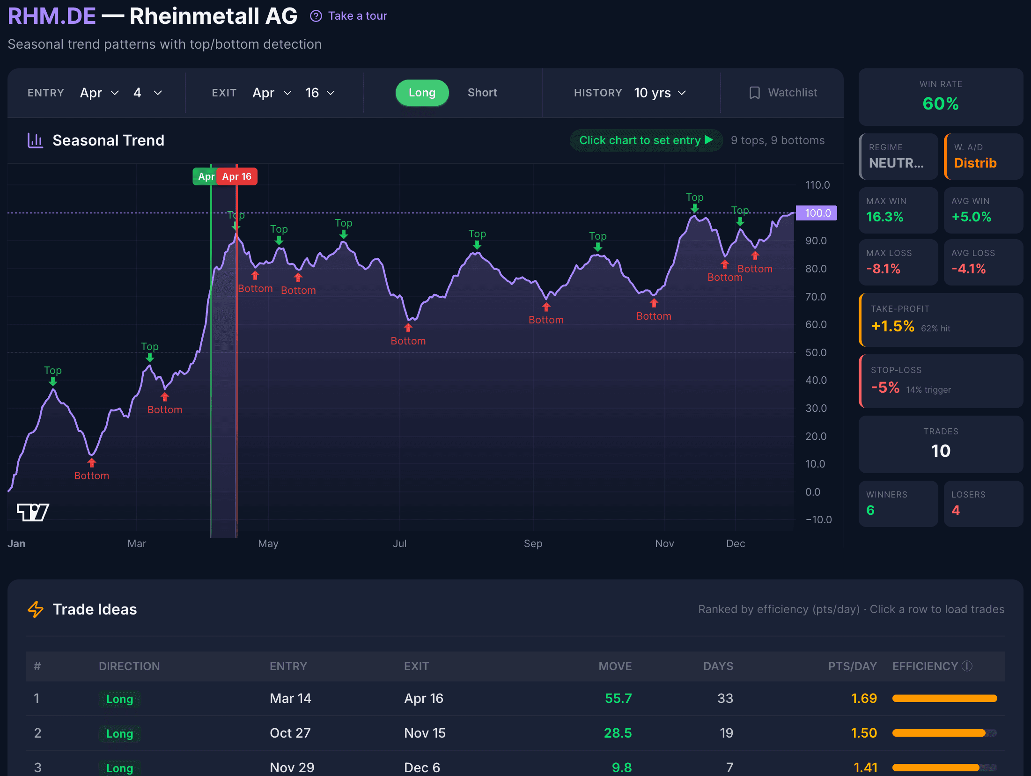Select the EXIT section header

coord(224,93)
